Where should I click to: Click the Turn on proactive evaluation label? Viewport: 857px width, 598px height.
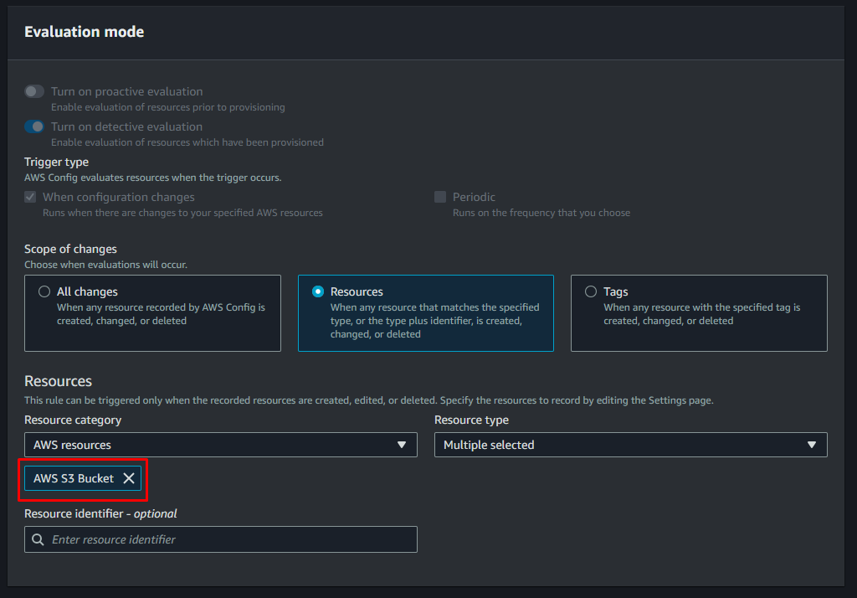point(126,91)
